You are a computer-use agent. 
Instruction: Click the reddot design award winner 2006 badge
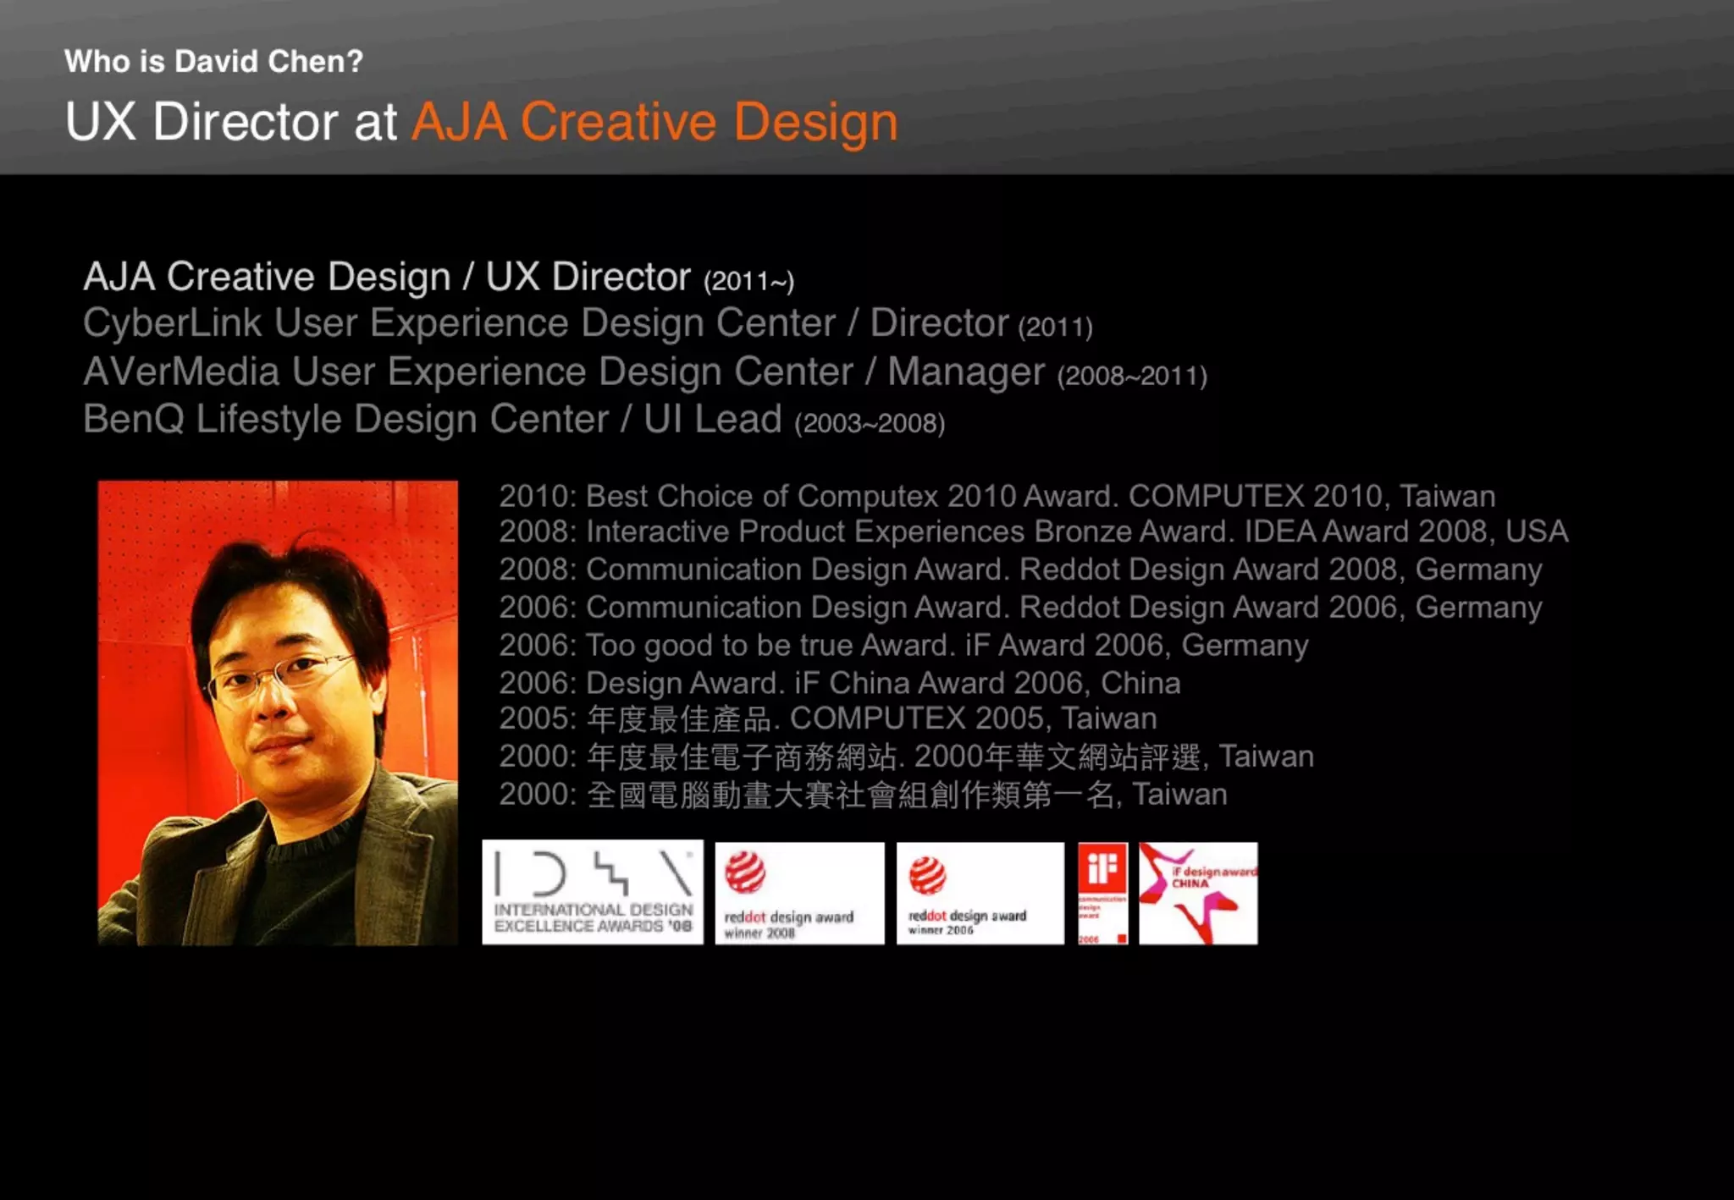(x=980, y=893)
